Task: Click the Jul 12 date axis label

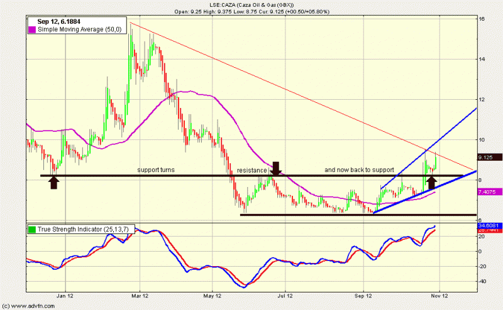Action: click(x=285, y=294)
